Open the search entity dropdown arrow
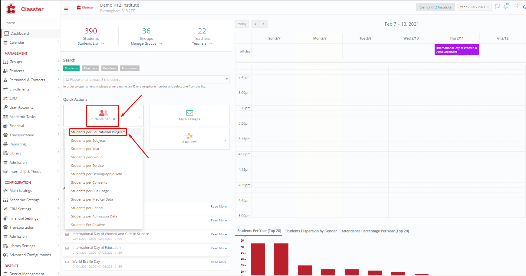526x276 pixels. pyautogui.click(x=227, y=79)
